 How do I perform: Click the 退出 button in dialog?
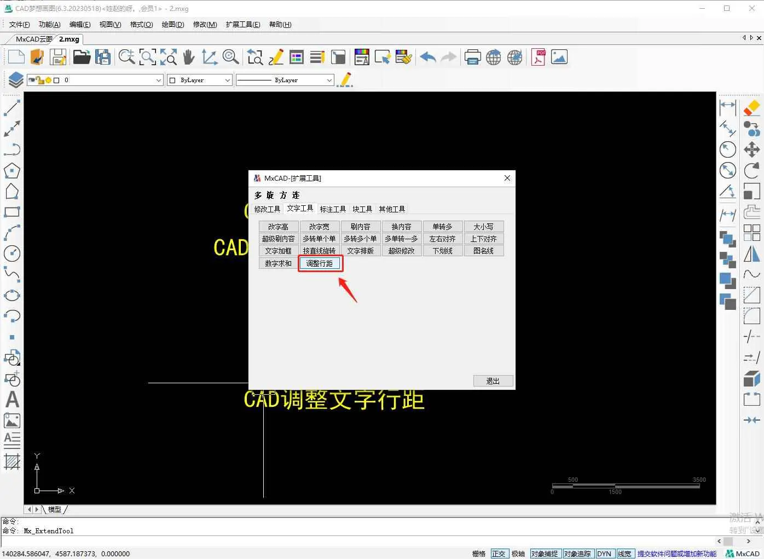coord(493,381)
